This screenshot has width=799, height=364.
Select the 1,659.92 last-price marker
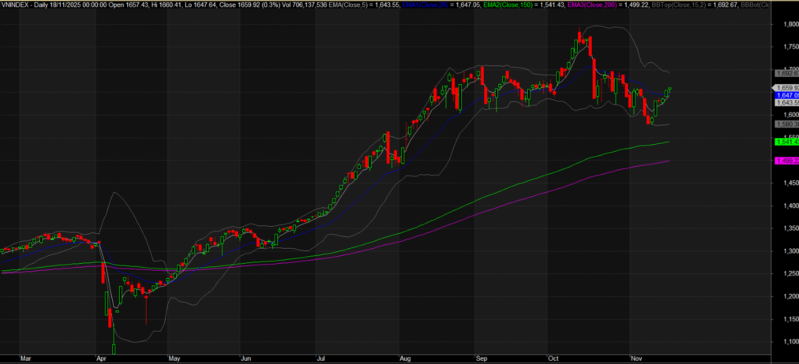pyautogui.click(x=787, y=87)
